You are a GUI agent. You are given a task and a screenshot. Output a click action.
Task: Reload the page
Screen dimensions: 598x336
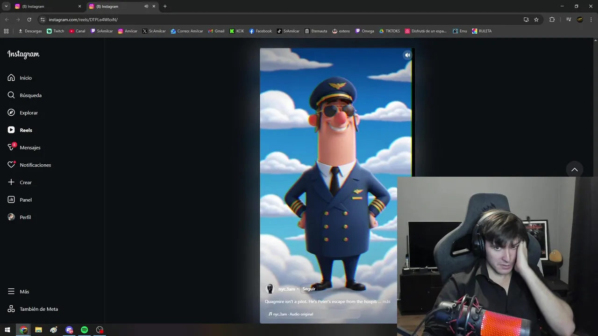pyautogui.click(x=29, y=20)
